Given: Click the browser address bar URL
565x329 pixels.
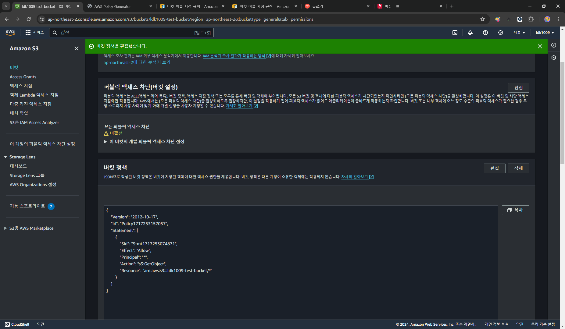Looking at the screenshot, I should (x=181, y=19).
